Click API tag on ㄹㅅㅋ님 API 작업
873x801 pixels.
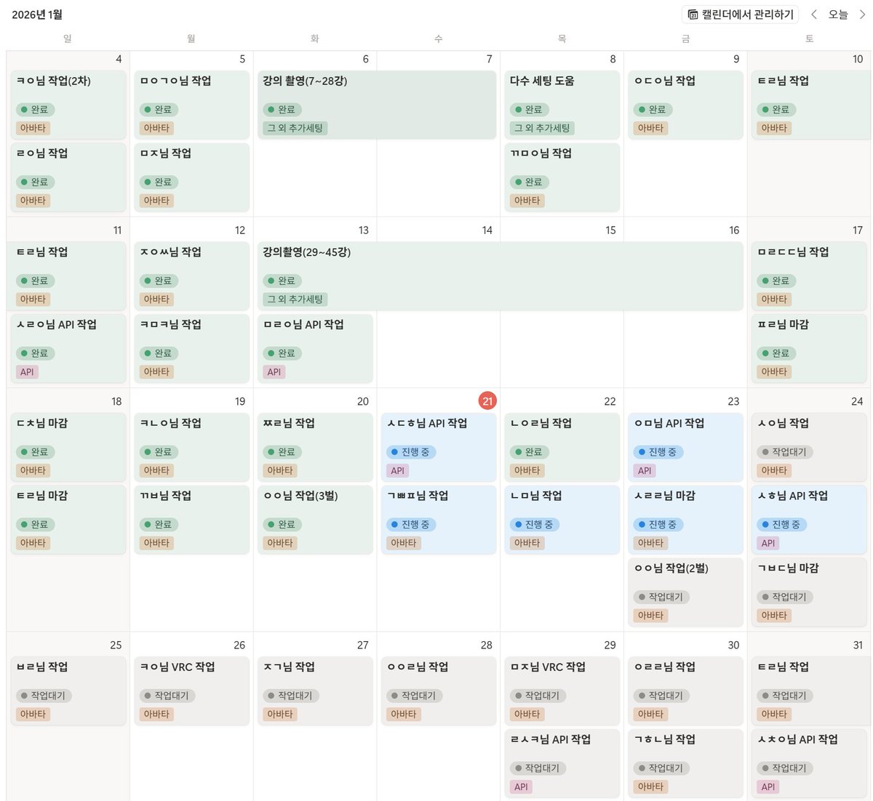[521, 787]
